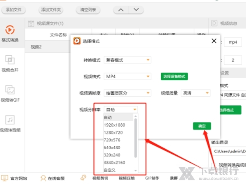
Task: Choose 自动 in resolution list
Action: pos(118,117)
